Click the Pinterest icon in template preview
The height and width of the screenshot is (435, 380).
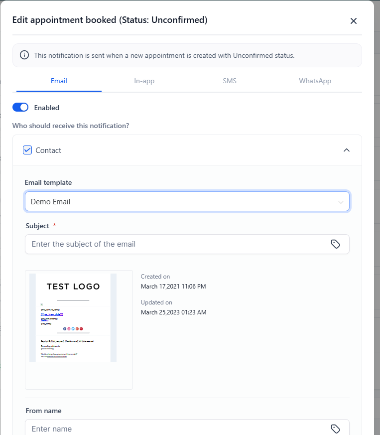click(81, 329)
